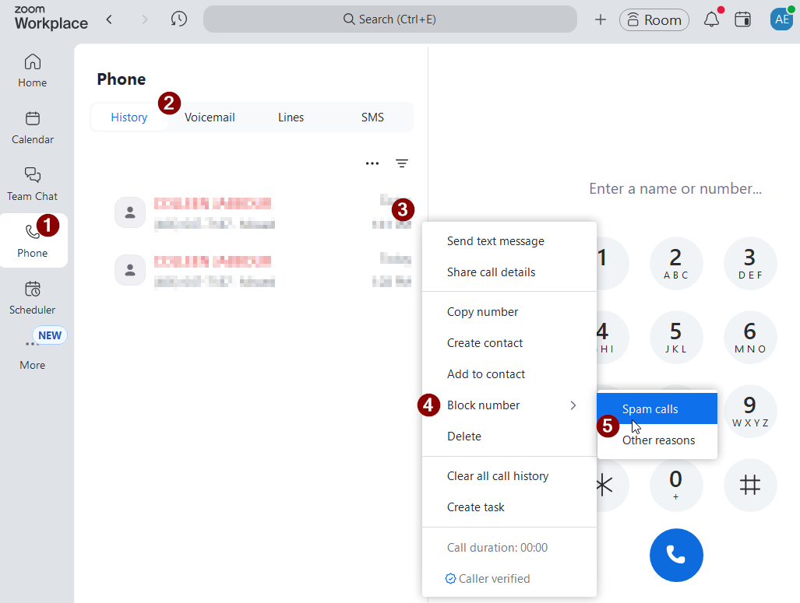
Task: Click the plus icon in top bar
Action: click(600, 19)
